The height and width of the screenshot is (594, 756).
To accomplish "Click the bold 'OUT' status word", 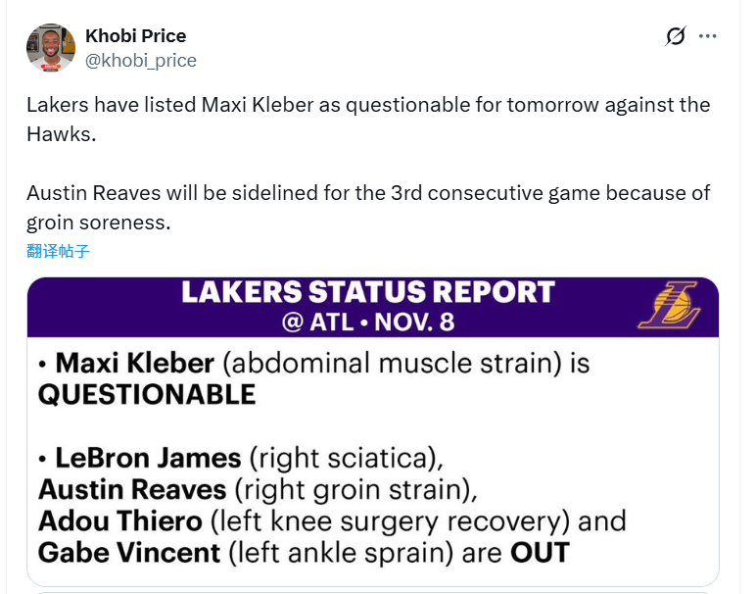I will point(540,552).
